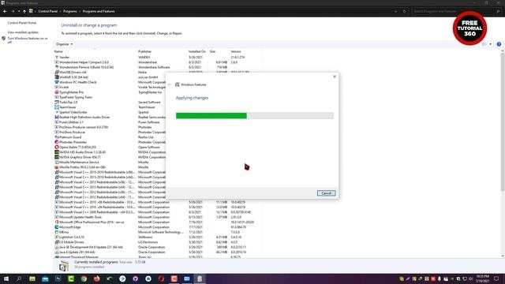Select Java SE Development Kit 8 row
Image resolution: width=505 pixels, height=284 pixels.
(158, 247)
